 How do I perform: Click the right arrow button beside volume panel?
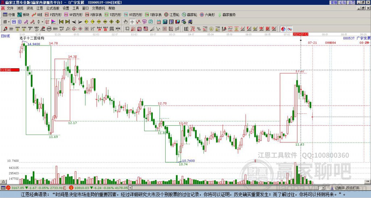tap(368, 181)
